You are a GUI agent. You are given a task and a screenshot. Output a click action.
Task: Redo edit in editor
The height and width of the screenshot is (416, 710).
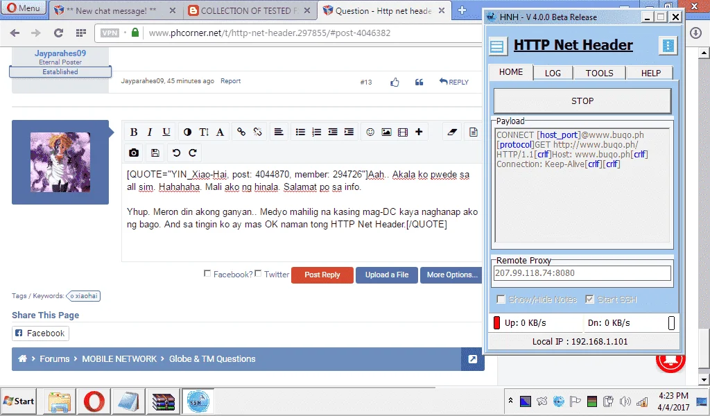193,153
